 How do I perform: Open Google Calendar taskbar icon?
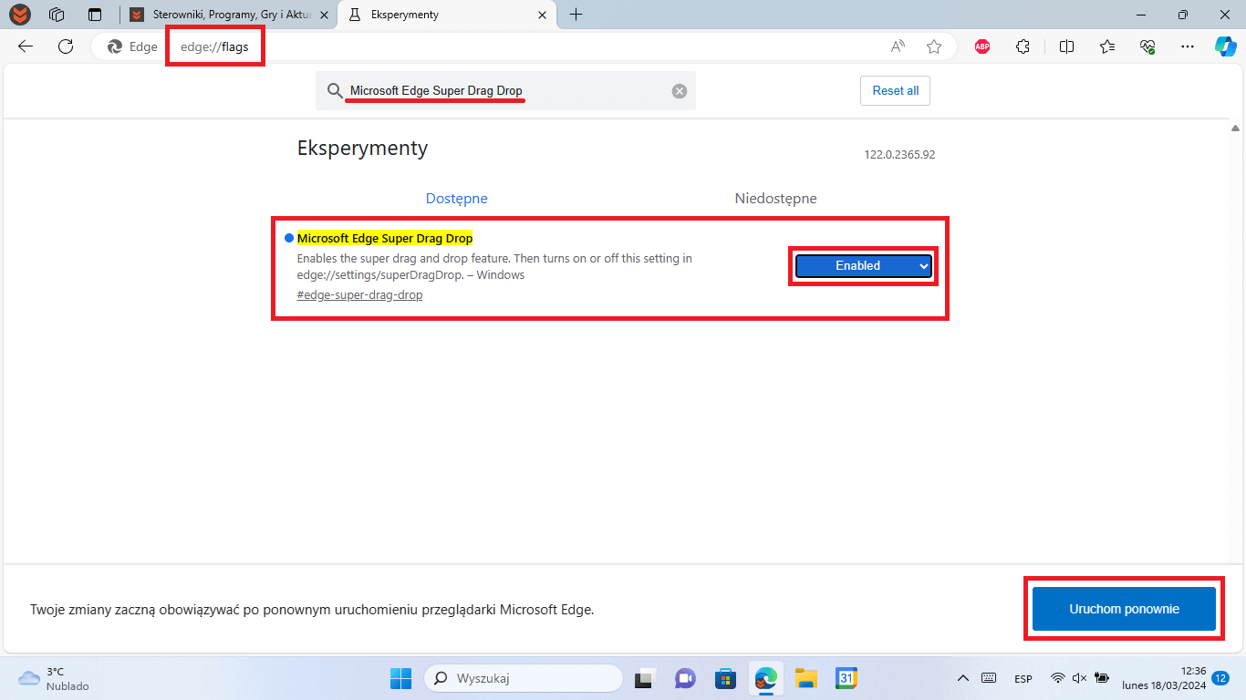click(846, 678)
